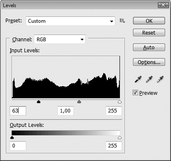Screen dimensions: 171x161
Task: Click the OK button
Action: coord(149,21)
